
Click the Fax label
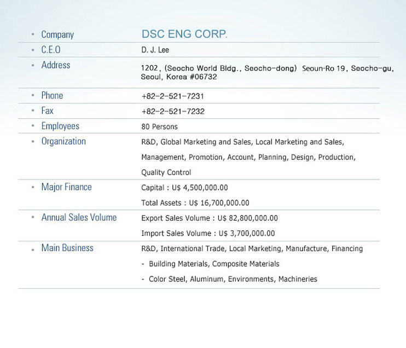point(48,111)
